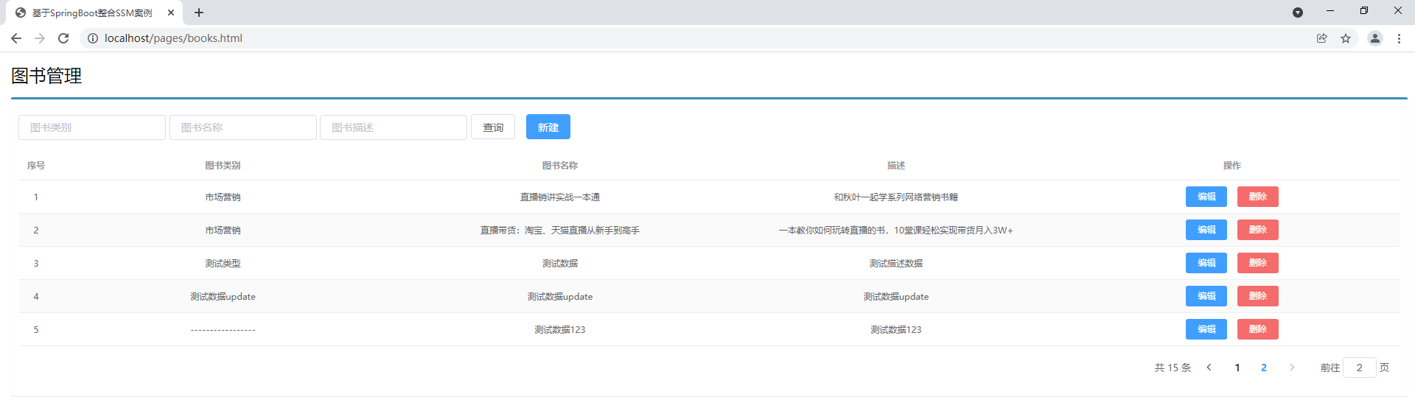The height and width of the screenshot is (397, 1415).
Task: Open Chrome's three-dot menu
Action: click(x=1399, y=38)
